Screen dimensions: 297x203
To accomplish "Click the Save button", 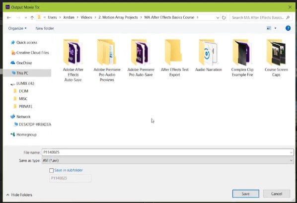I will pyautogui.click(x=246, y=194).
